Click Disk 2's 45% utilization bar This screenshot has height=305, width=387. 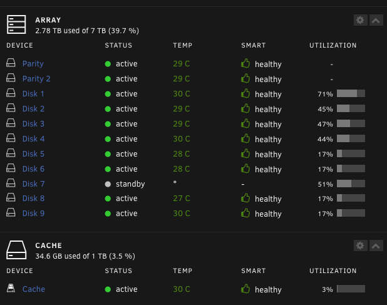point(351,108)
